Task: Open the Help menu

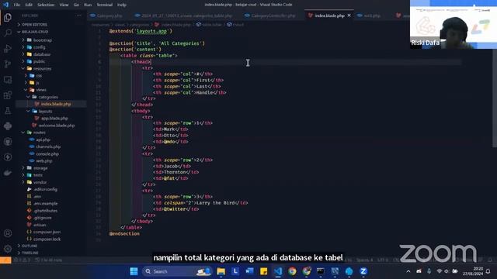Action: tap(122, 5)
